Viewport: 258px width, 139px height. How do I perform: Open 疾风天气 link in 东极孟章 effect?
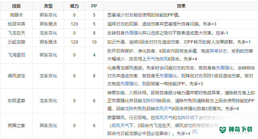[x=164, y=108]
